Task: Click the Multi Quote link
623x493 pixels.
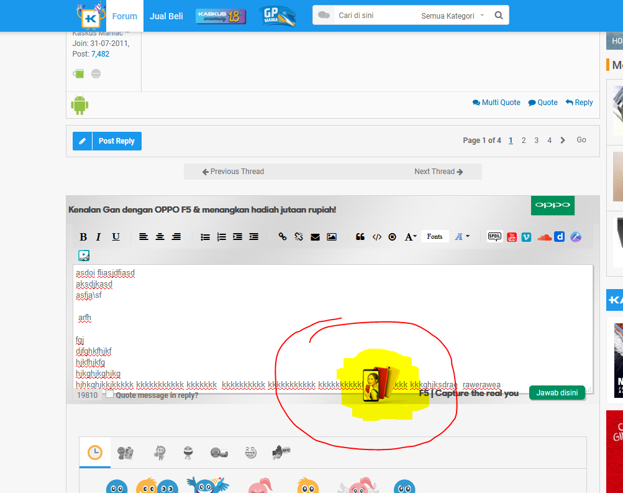Action: (496, 103)
